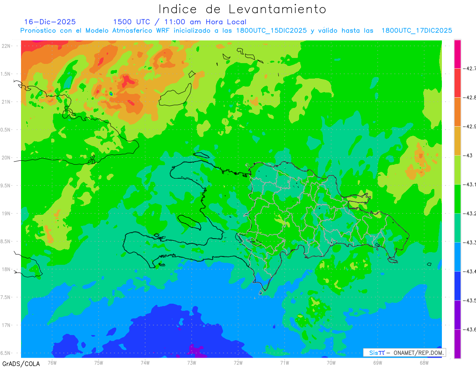Click the latitude label "18N"
Image resolution: width=476 pixels, height=368 pixels.
point(6,270)
